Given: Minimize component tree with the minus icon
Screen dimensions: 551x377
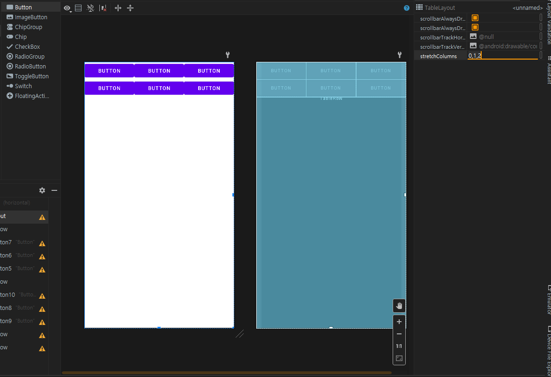Looking at the screenshot, I should coord(54,190).
